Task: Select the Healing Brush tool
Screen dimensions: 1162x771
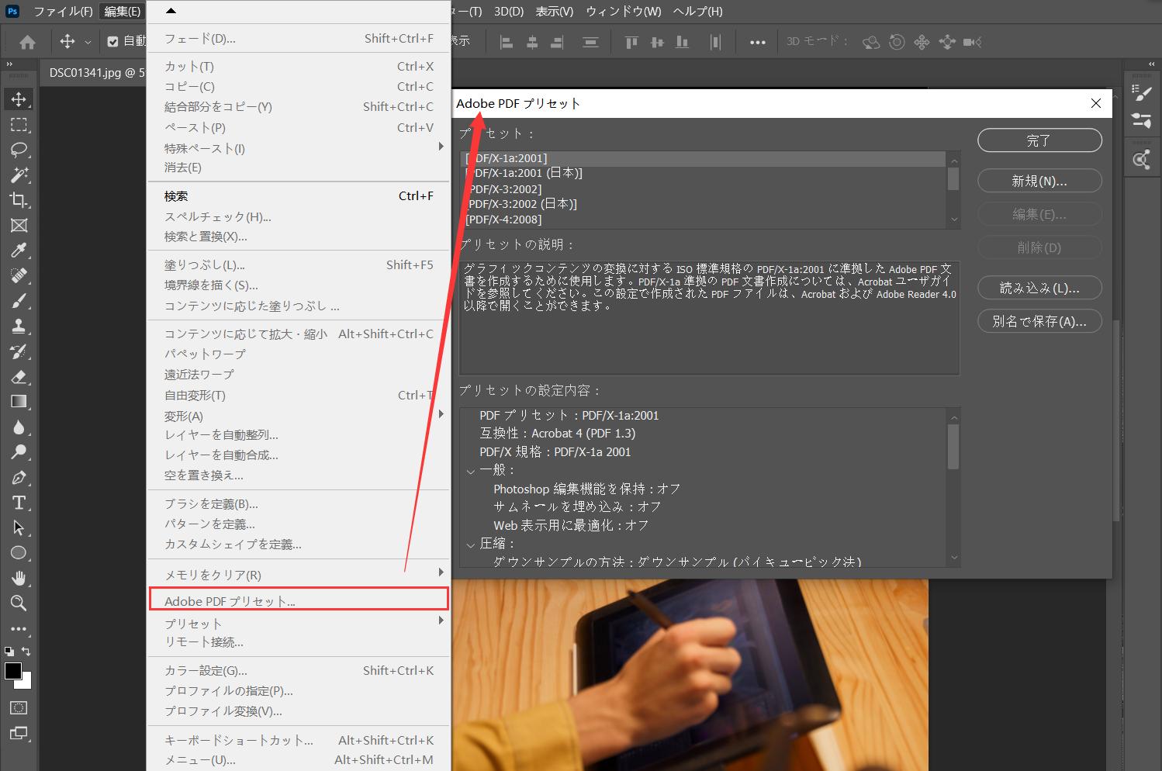Action: point(19,276)
